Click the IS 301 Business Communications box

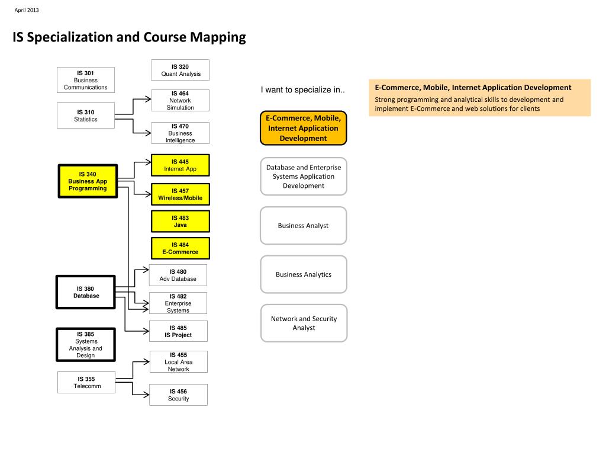pyautogui.click(x=86, y=80)
